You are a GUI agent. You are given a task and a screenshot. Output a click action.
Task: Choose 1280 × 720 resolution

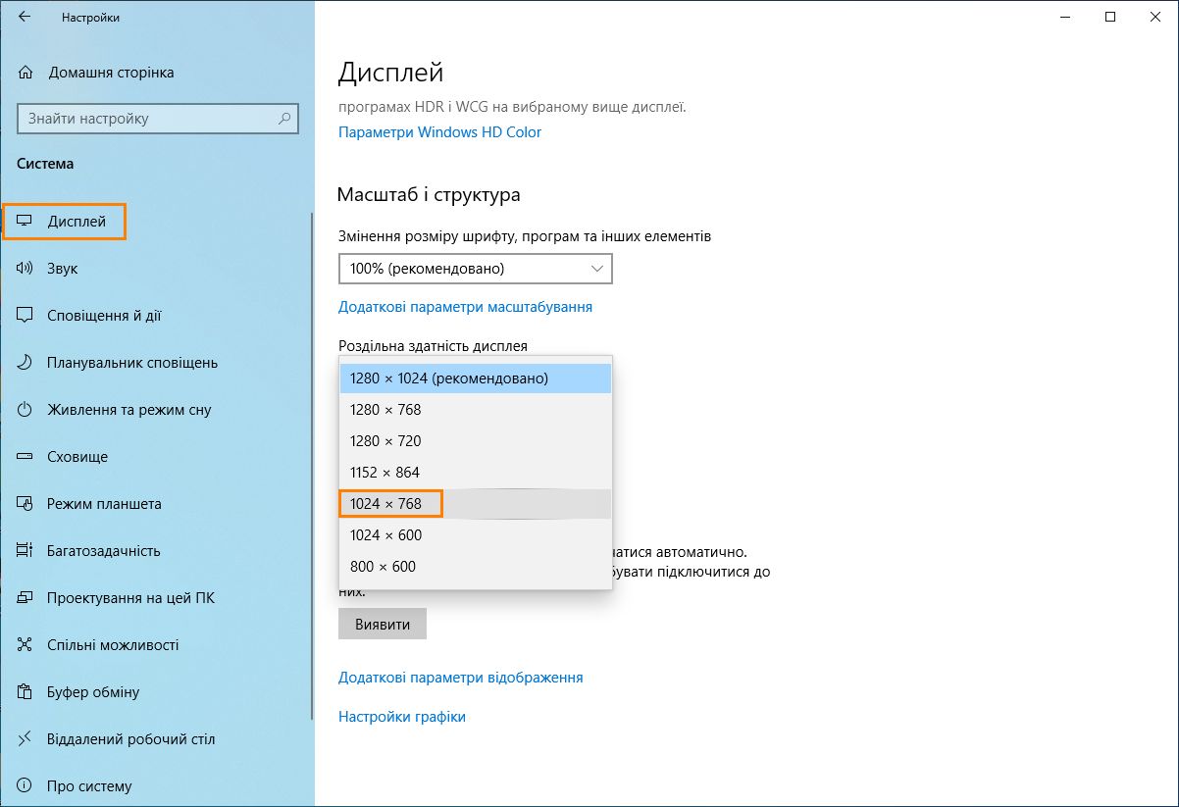475,441
